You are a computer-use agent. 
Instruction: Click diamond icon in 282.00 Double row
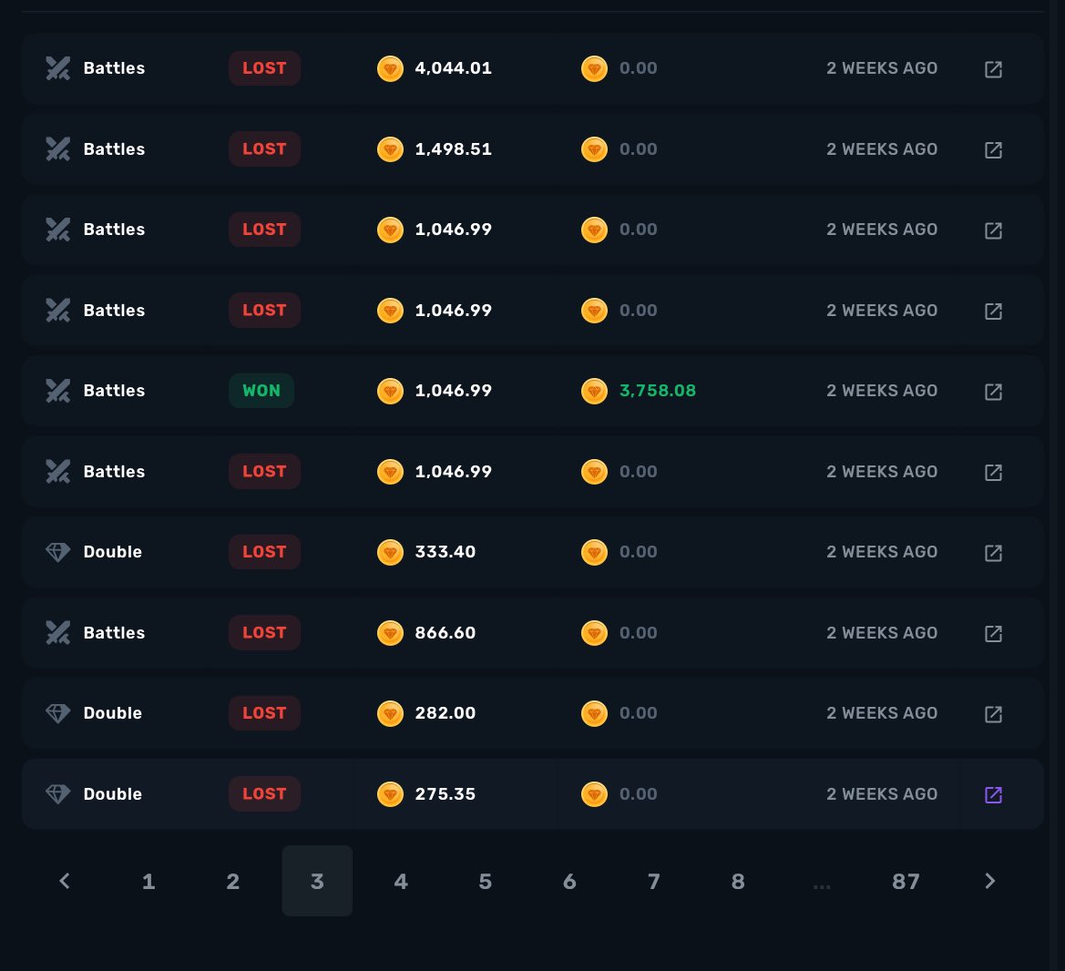(x=57, y=713)
